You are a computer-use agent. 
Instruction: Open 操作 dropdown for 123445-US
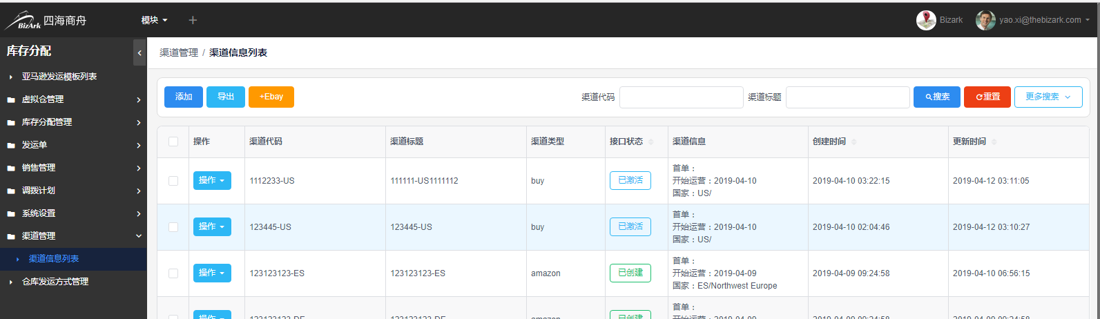[x=212, y=226]
